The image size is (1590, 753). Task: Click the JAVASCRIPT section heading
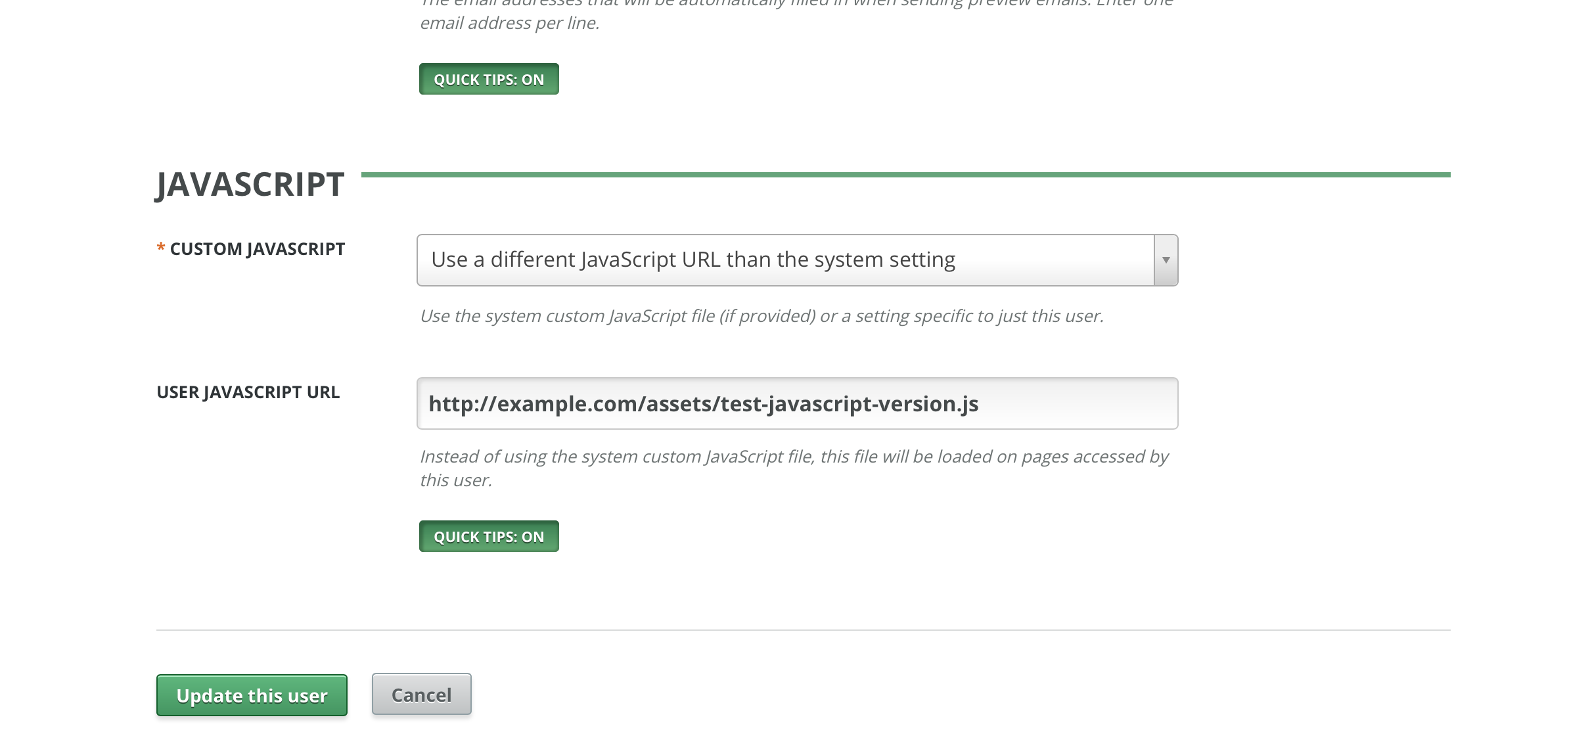(x=250, y=185)
